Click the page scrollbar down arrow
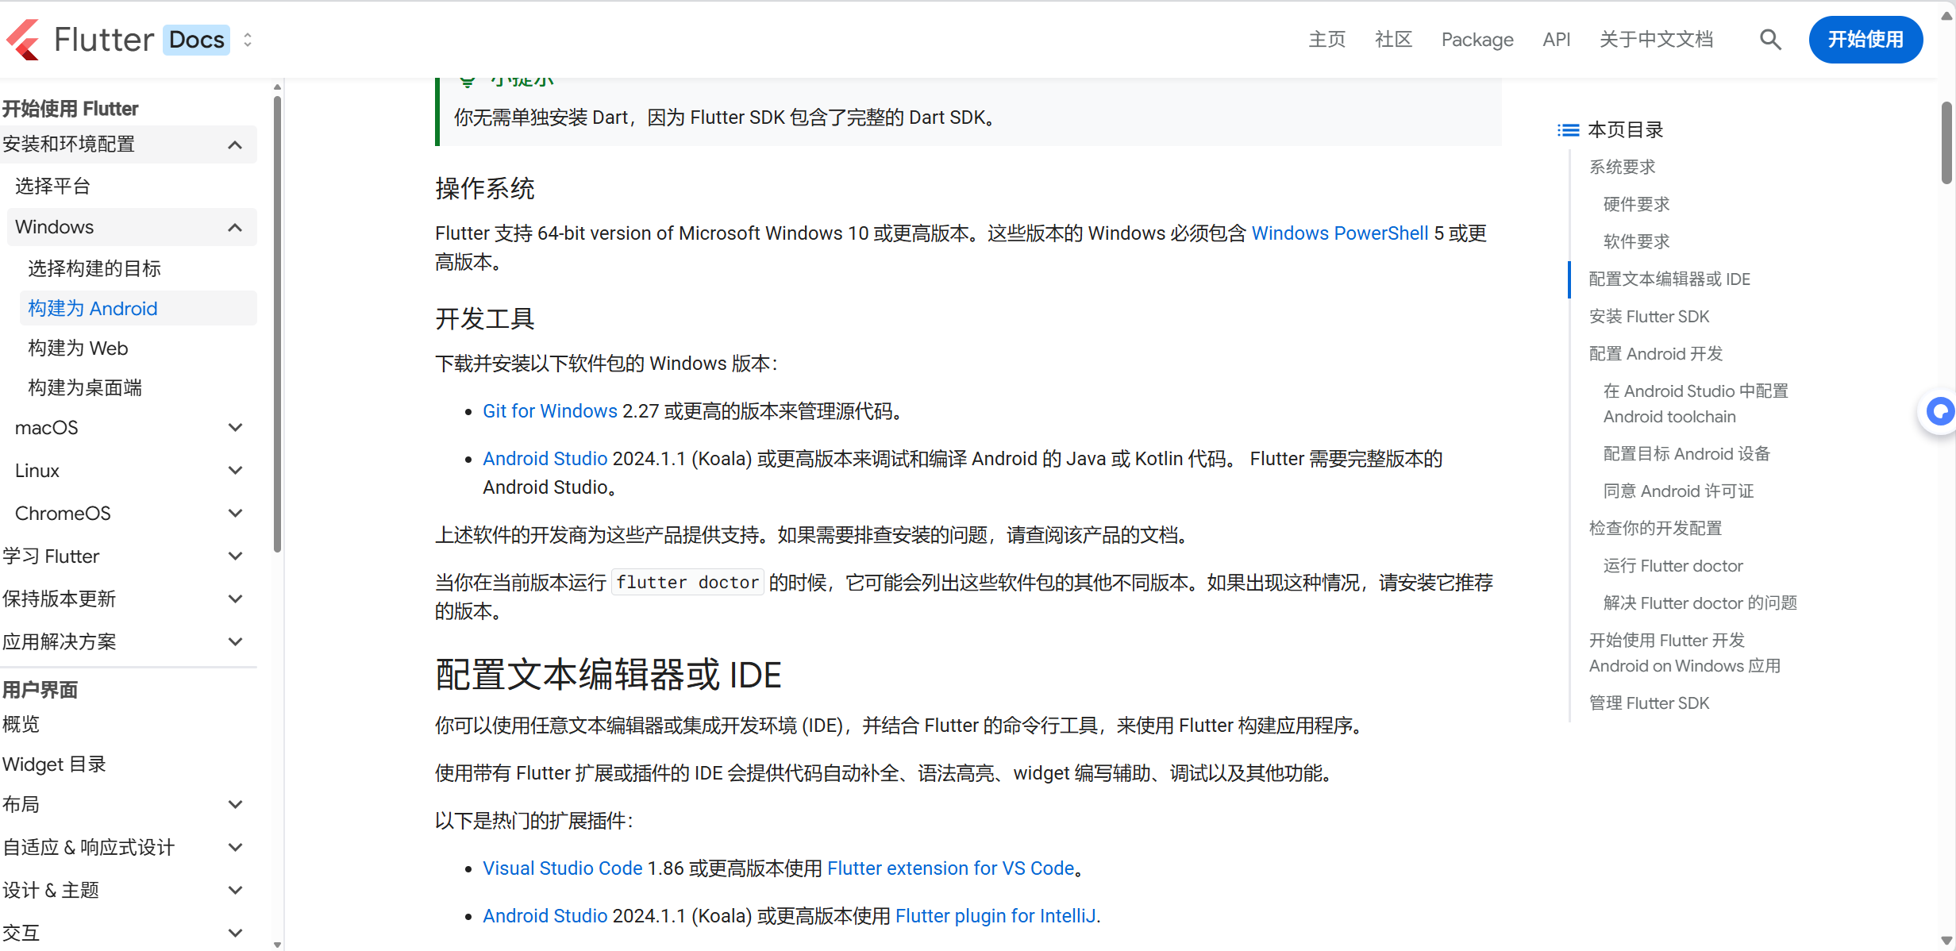The height and width of the screenshot is (951, 1956). tap(1947, 940)
